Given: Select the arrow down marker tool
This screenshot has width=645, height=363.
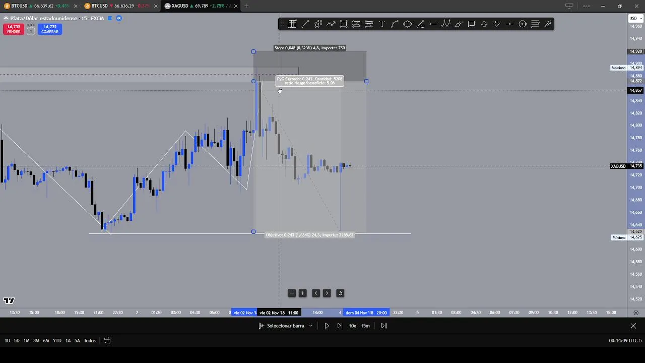Looking at the screenshot, I should [497, 24].
